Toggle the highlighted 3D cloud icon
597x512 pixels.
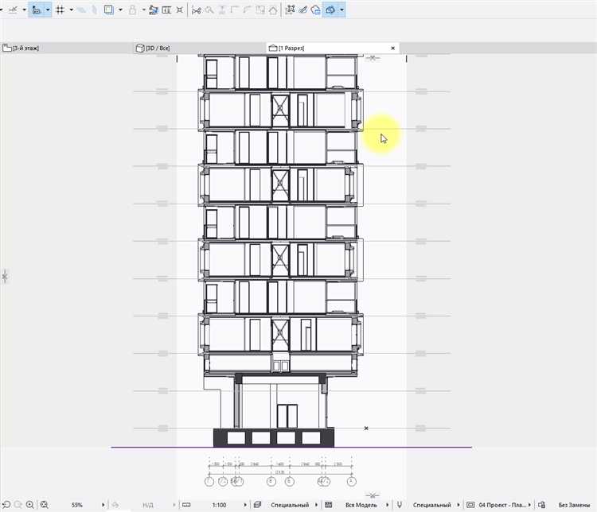point(330,10)
